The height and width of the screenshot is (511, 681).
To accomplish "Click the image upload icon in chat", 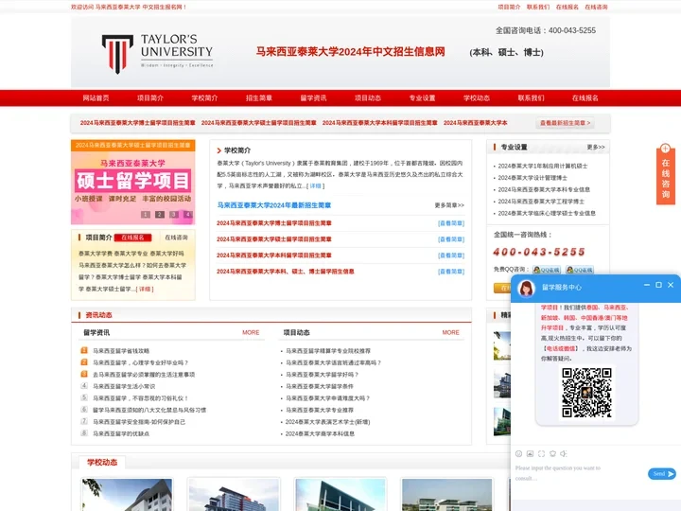I will (x=530, y=453).
